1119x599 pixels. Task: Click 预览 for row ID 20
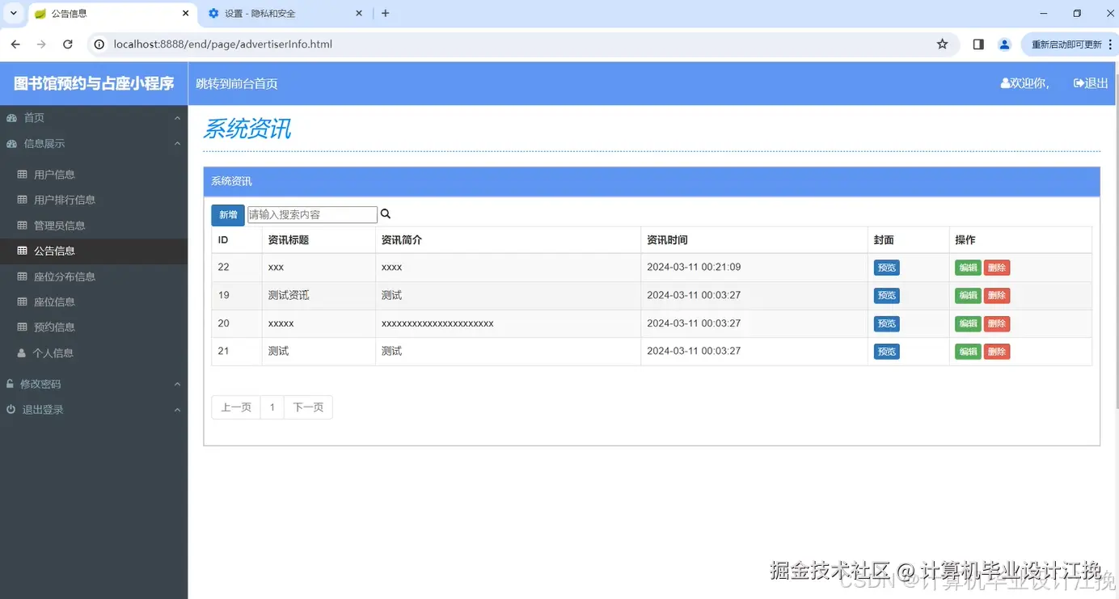[887, 323]
